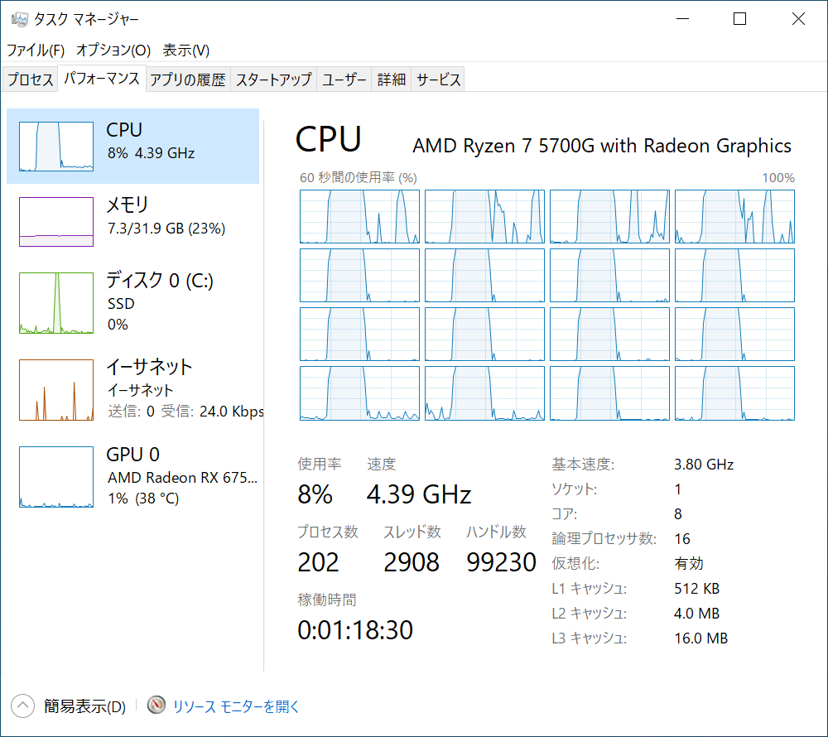
Task: Collapse view with the 簡易表示 chevron
Action: click(x=23, y=706)
